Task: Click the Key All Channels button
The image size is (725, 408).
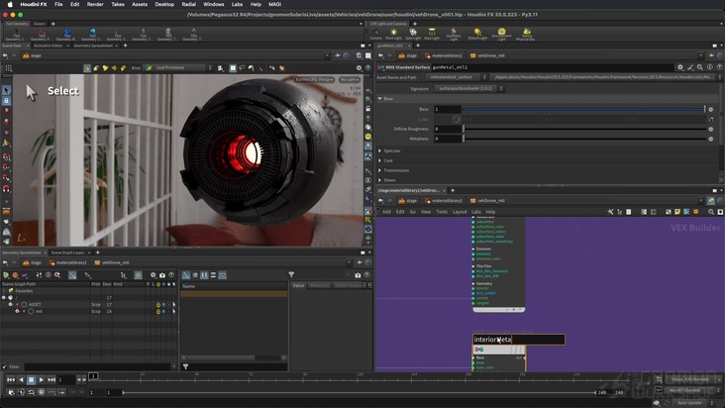Action: click(x=685, y=390)
